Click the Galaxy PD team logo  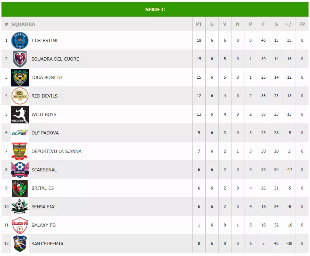[x=20, y=225]
